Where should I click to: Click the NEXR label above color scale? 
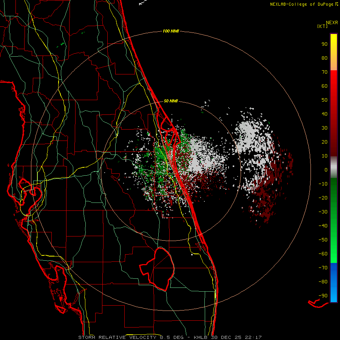(x=332, y=23)
